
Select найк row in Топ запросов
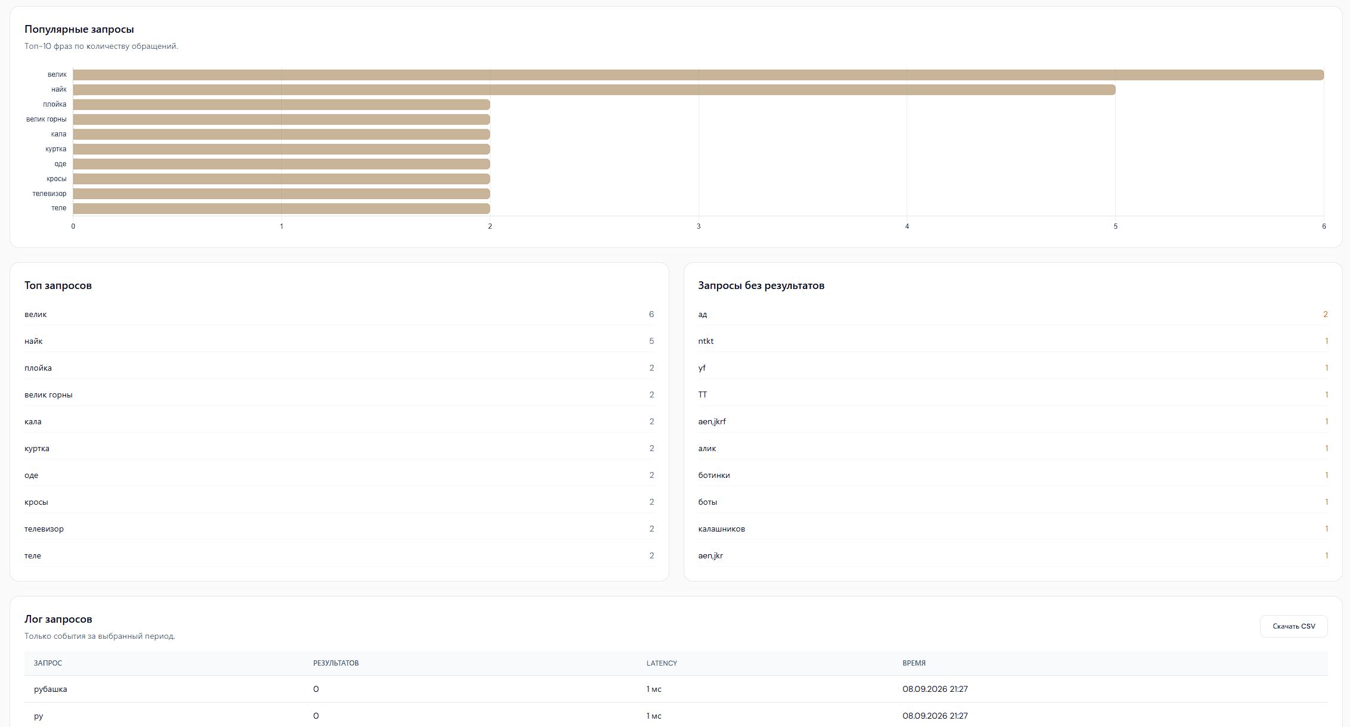(339, 341)
